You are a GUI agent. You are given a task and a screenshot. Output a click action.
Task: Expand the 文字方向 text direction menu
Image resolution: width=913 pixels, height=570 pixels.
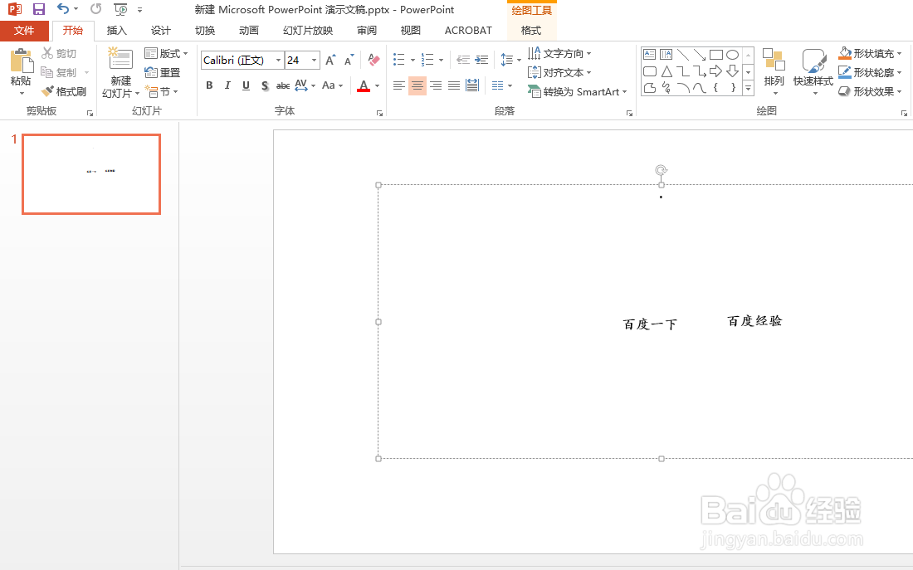[x=559, y=54]
